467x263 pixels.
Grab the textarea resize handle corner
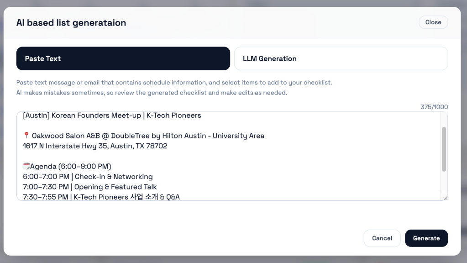(x=445, y=198)
